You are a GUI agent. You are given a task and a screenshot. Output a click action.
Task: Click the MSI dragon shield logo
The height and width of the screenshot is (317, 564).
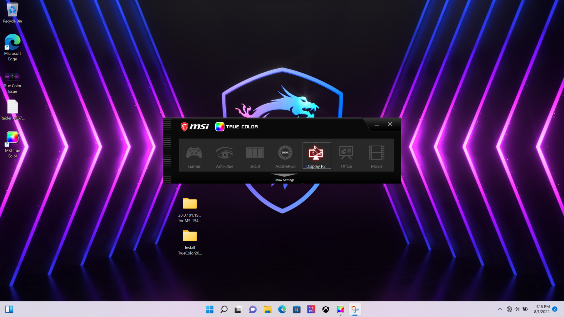click(x=185, y=127)
